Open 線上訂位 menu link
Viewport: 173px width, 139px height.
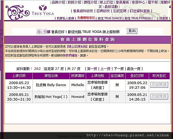coord(106,2)
